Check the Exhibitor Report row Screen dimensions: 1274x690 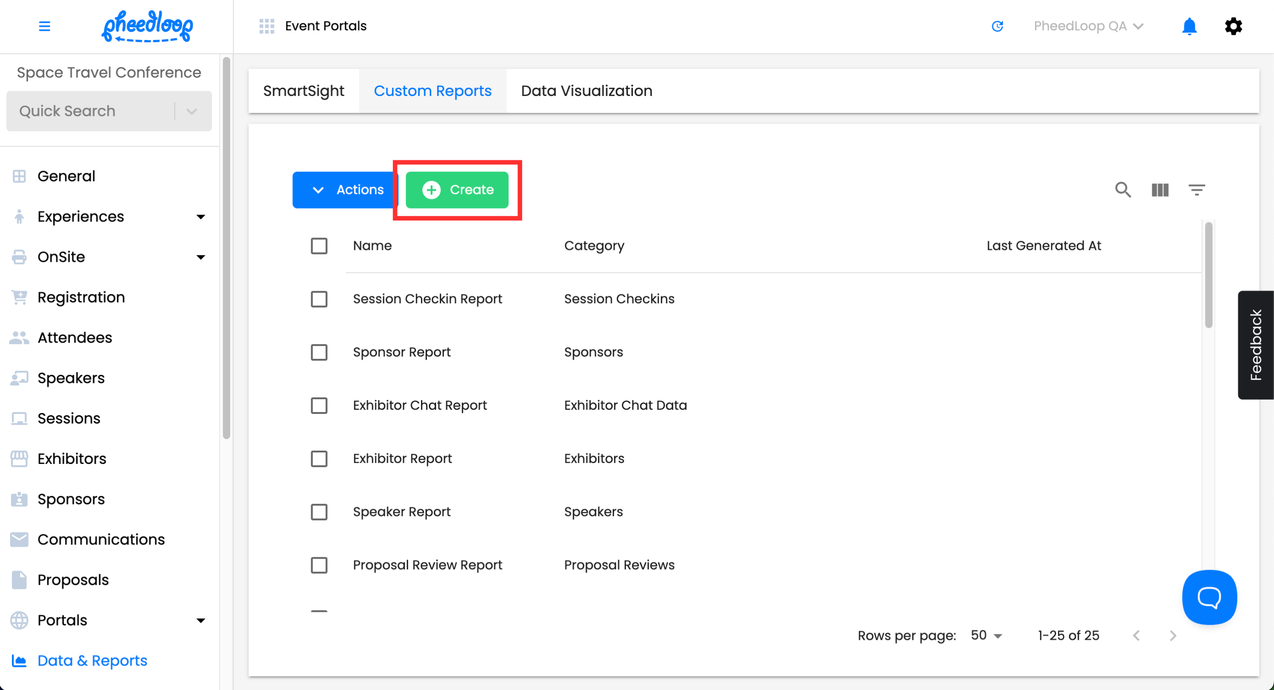click(319, 458)
